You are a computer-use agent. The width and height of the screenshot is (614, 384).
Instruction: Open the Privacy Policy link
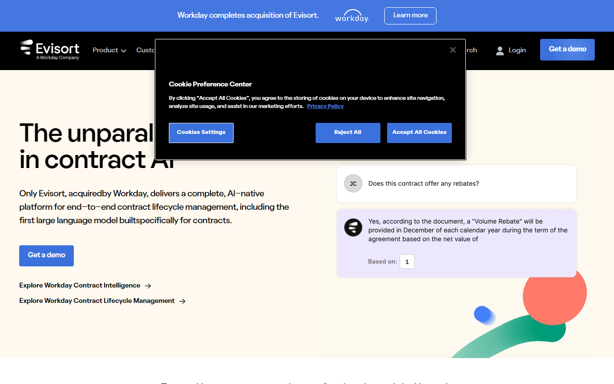click(325, 106)
